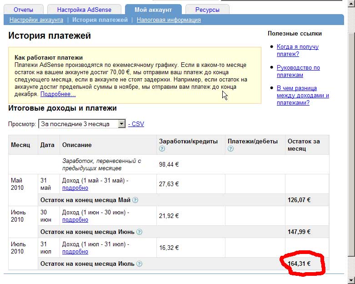Click help icon under Заработки/кредиты header
The image size is (355, 284).
point(162,149)
